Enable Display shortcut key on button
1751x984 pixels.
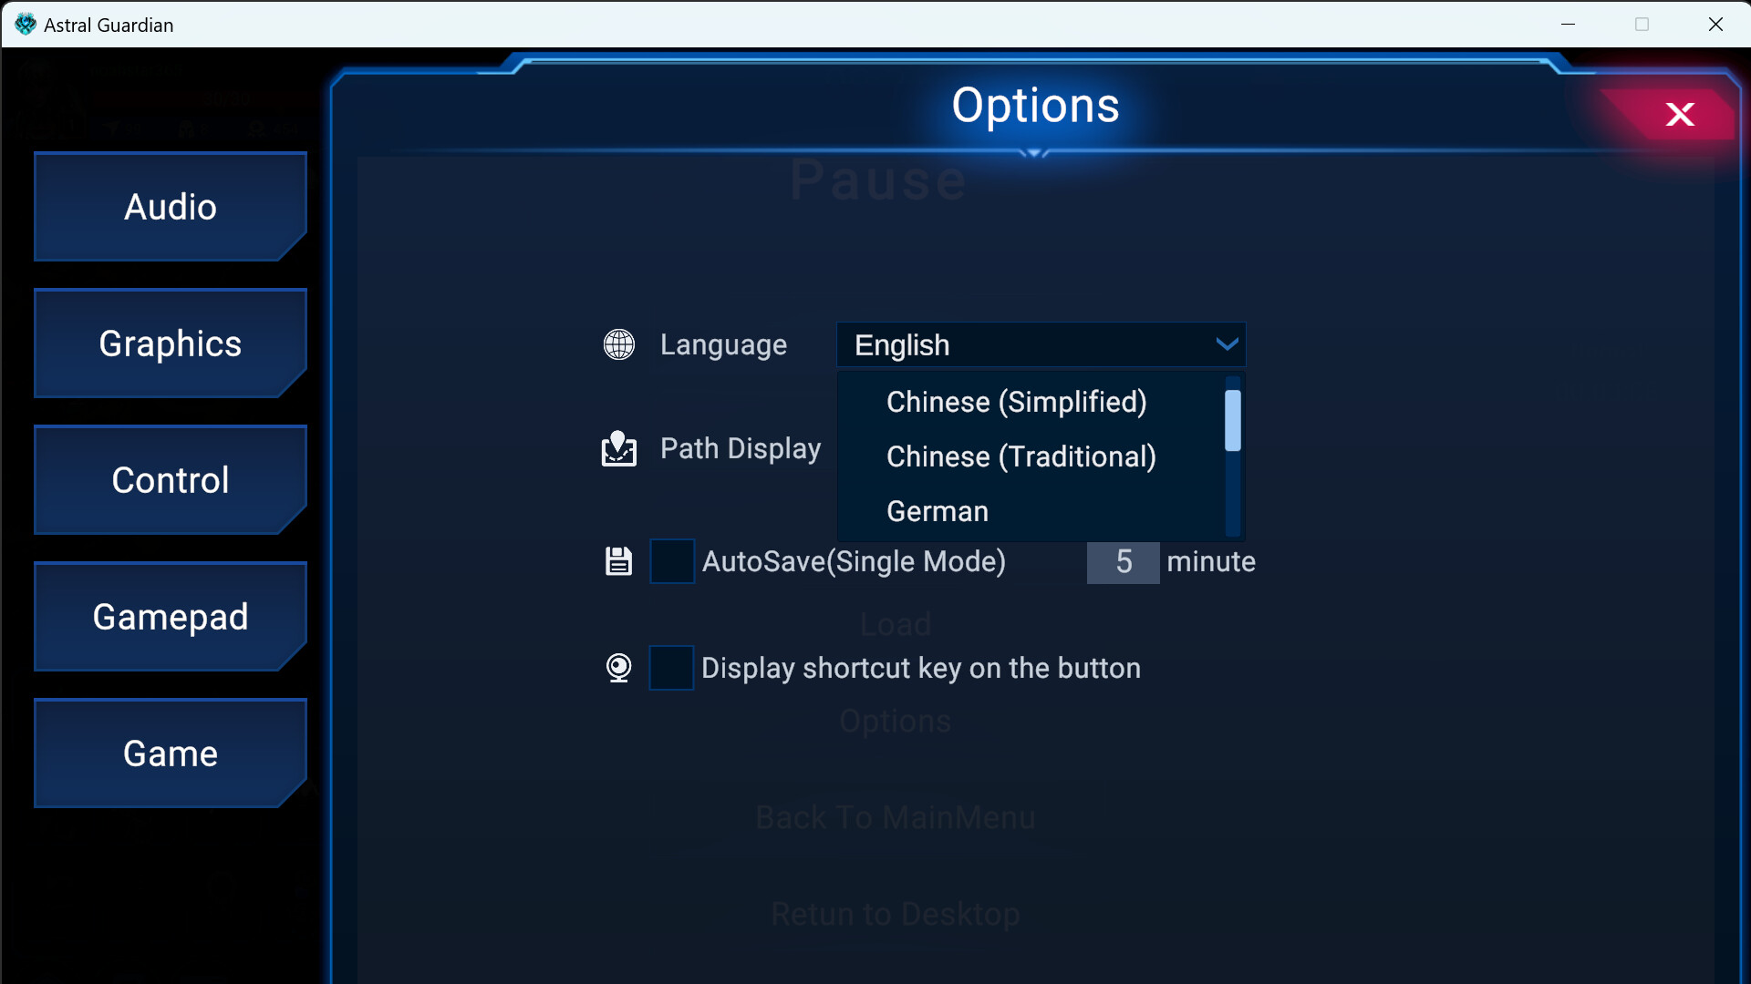[x=670, y=668]
